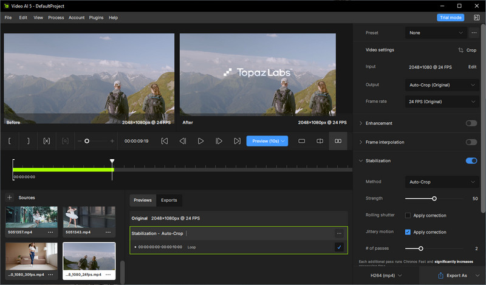
Task: Open the Help menu
Action: 113,18
